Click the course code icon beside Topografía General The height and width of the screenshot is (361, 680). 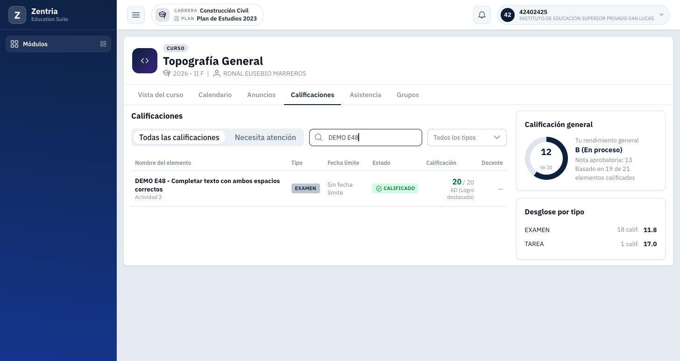tap(145, 61)
